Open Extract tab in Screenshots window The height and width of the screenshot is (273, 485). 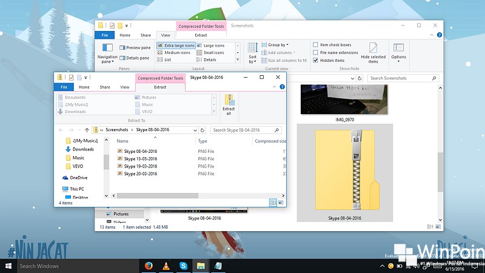click(201, 35)
